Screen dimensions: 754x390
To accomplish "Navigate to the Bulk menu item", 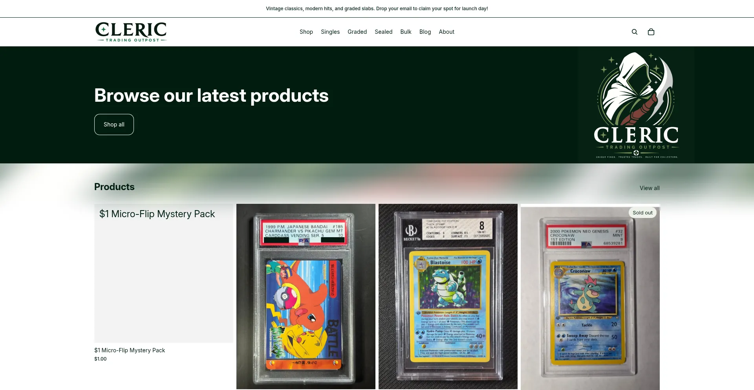I will 406,32.
